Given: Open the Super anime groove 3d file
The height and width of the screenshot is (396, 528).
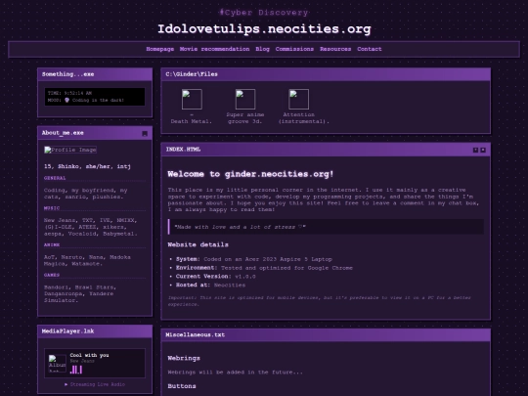Looking at the screenshot, I should pos(245,100).
